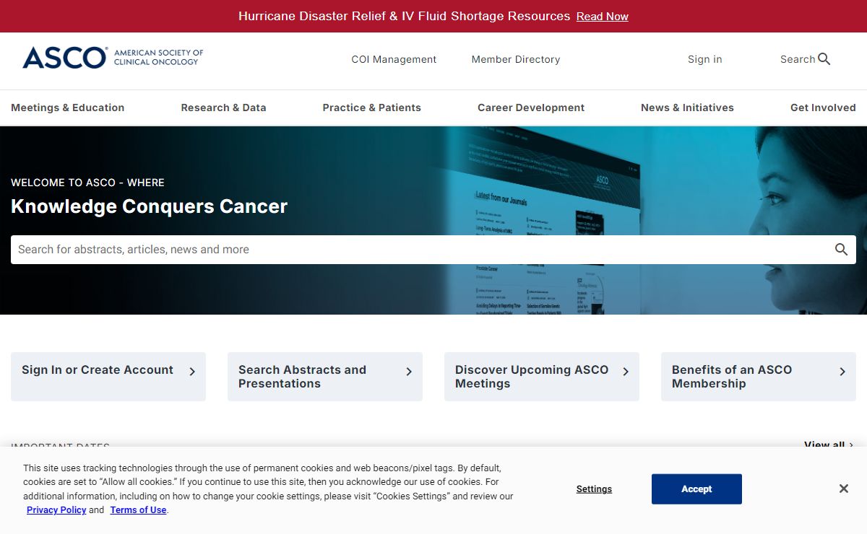This screenshot has height=534, width=867.
Task: Open the Career Development menu
Action: [x=531, y=108]
